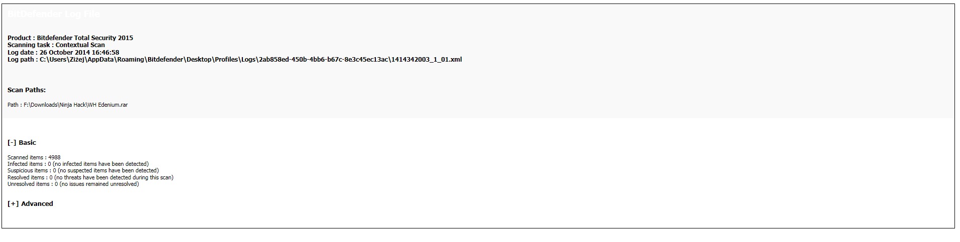960x242 pixels.
Task: Click the Logs folder name in log path
Action: 248,60
